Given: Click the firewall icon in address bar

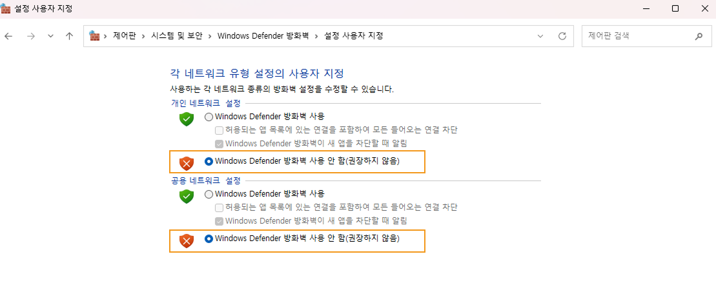Looking at the screenshot, I should click(94, 35).
